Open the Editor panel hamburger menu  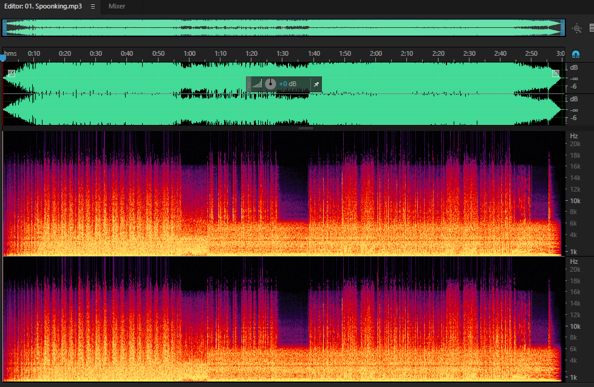tap(93, 7)
